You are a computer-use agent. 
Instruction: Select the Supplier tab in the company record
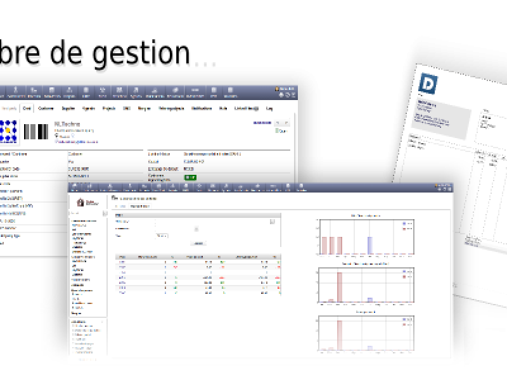68,108
